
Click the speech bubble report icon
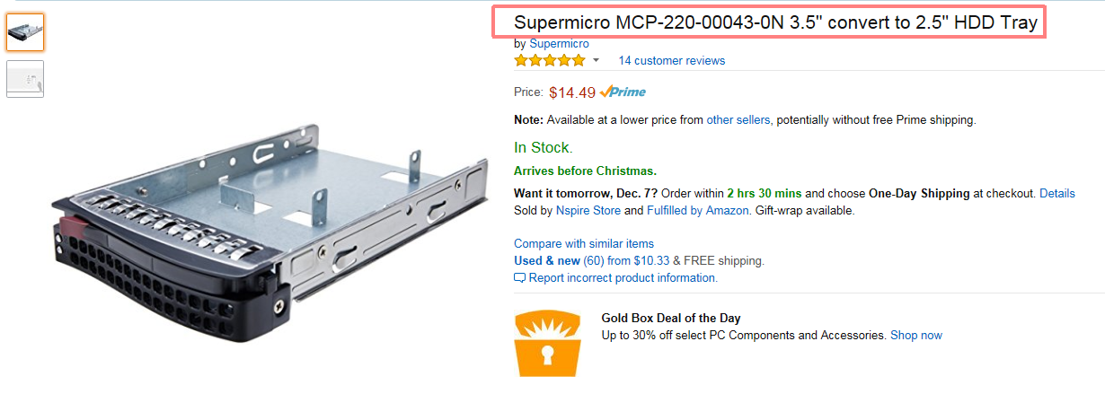click(519, 278)
